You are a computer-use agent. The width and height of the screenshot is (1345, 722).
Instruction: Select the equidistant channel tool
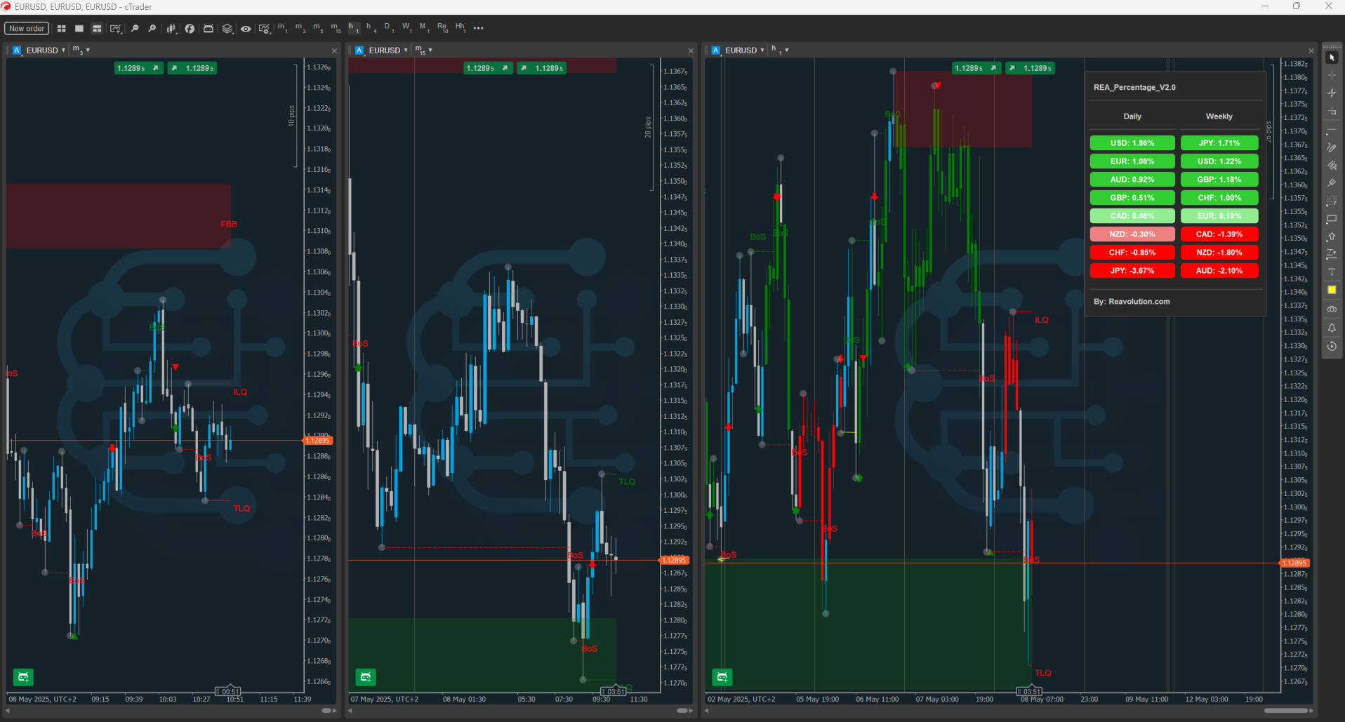coord(1332,166)
